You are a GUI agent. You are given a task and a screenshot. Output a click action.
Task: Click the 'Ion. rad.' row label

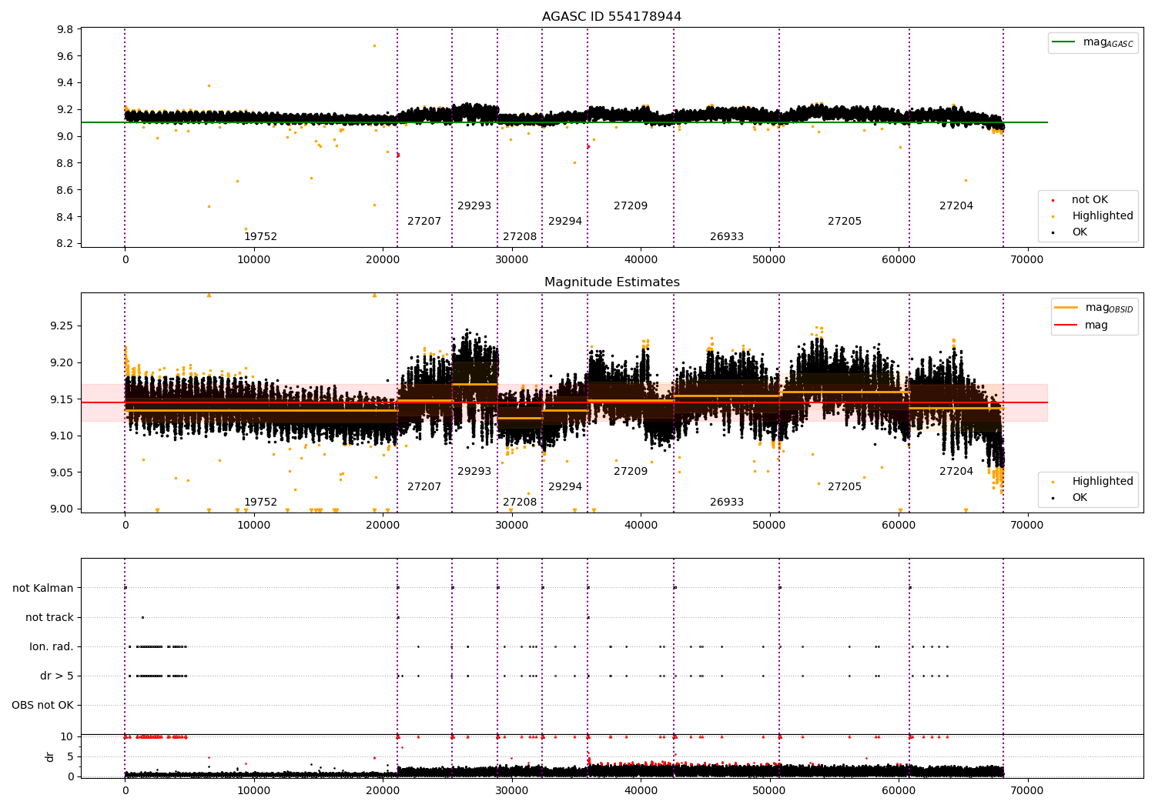pos(52,646)
